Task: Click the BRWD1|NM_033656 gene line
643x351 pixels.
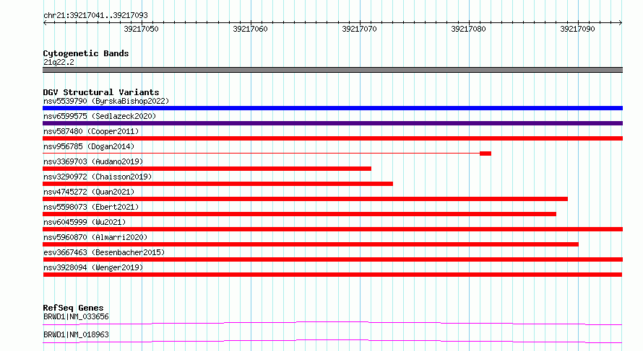Action: point(332,323)
